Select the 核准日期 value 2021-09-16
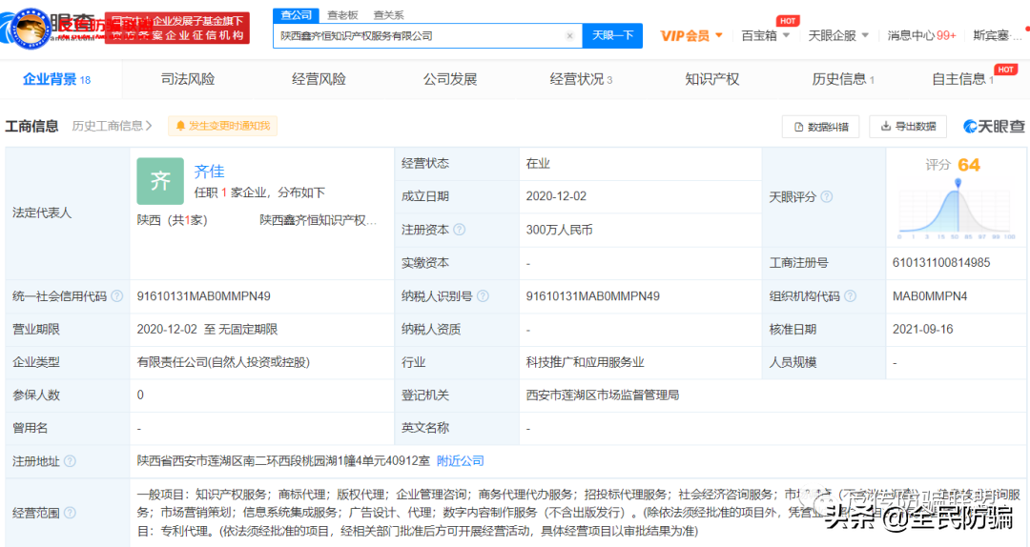This screenshot has height=547, width=1030. pos(922,329)
